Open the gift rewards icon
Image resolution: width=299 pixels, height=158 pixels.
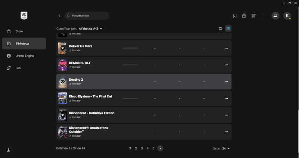(x=244, y=16)
